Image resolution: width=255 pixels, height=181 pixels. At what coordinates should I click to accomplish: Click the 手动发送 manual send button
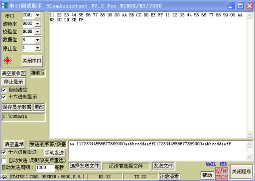pyautogui.click(x=54, y=153)
